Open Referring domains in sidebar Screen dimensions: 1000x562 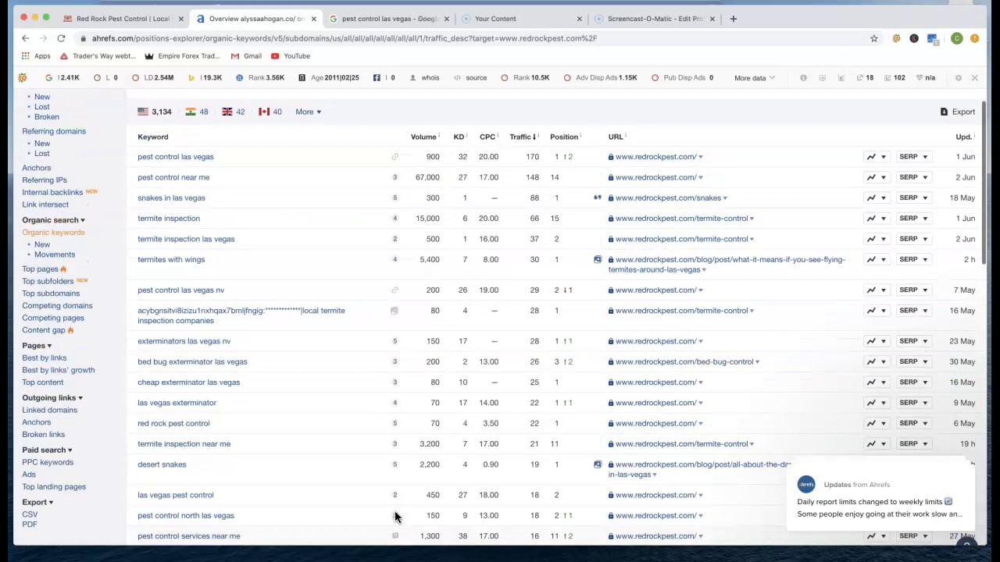pyautogui.click(x=54, y=132)
